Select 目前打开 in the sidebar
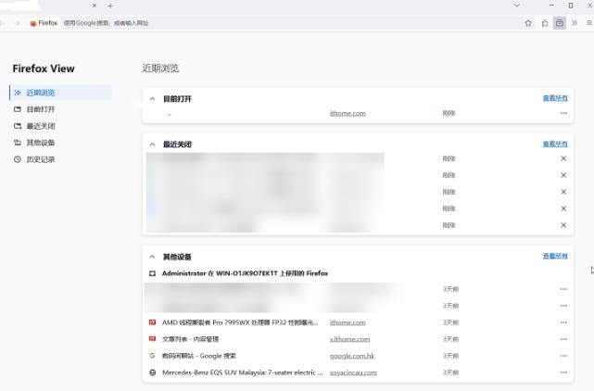This screenshot has width=594, height=391. click(x=60, y=109)
